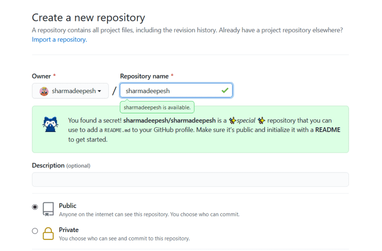Click the 'Description' label text
Image resolution: width=382 pixels, height=251 pixels.
tap(48, 165)
